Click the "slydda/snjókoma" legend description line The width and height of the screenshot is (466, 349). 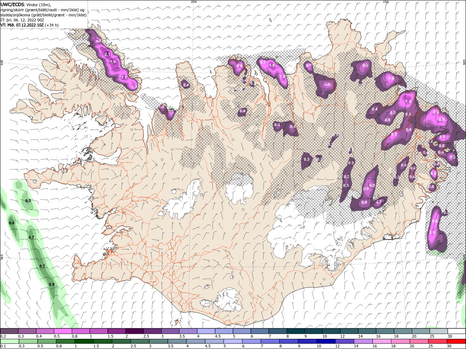(44, 15)
